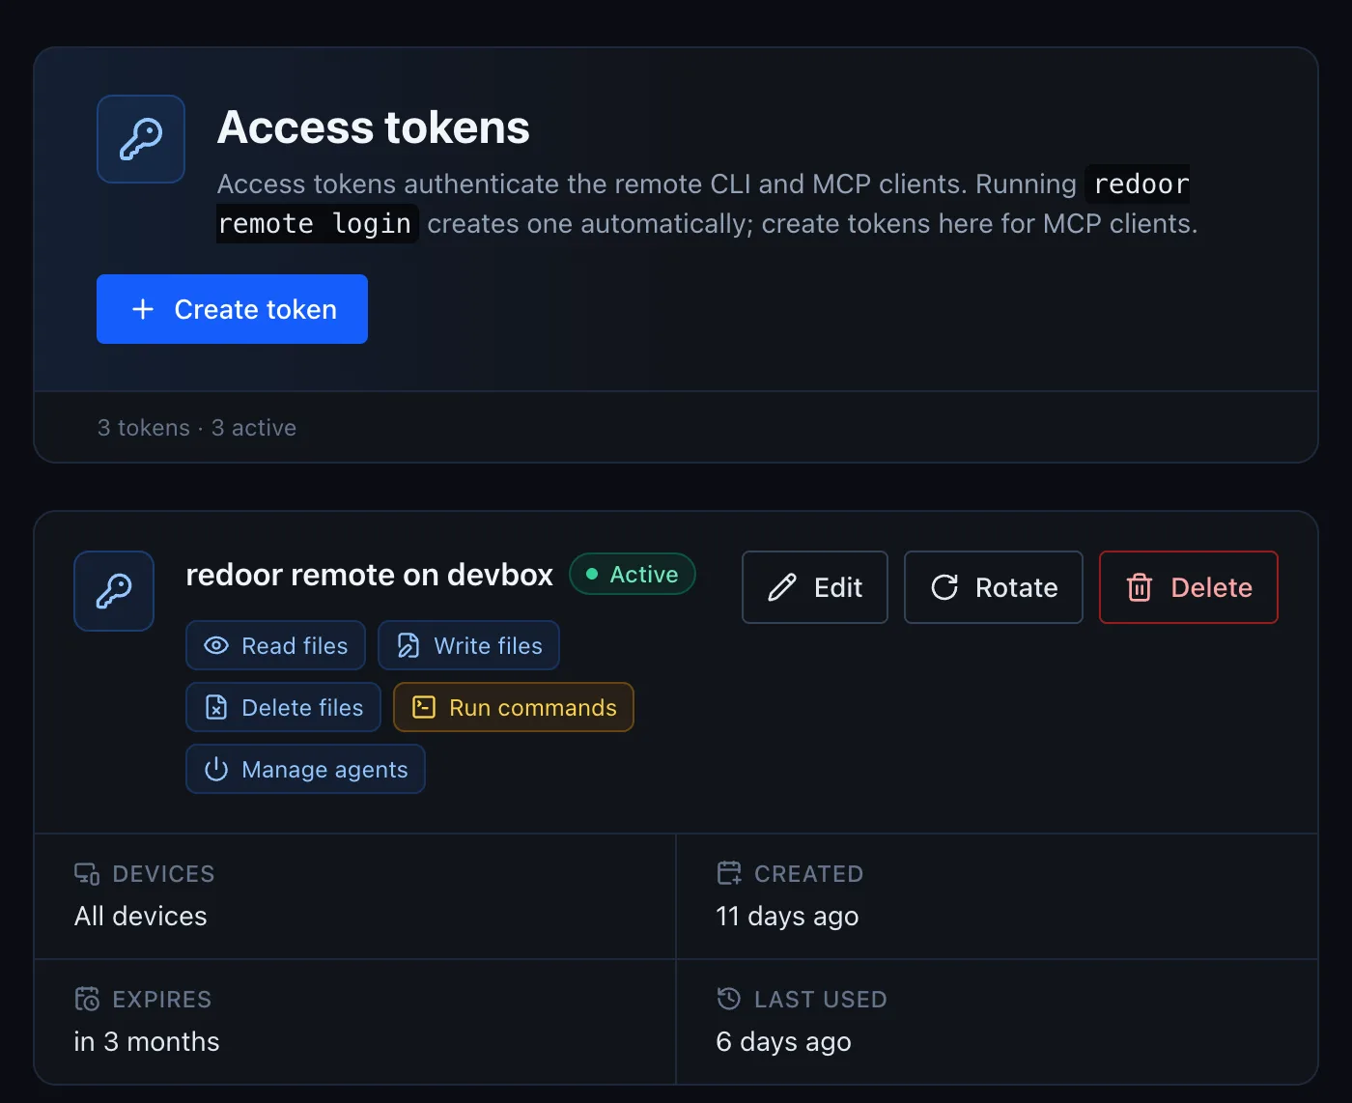Viewport: 1352px width, 1103px height.
Task: Click the 'in 3 months' expiry value
Action: (147, 1041)
